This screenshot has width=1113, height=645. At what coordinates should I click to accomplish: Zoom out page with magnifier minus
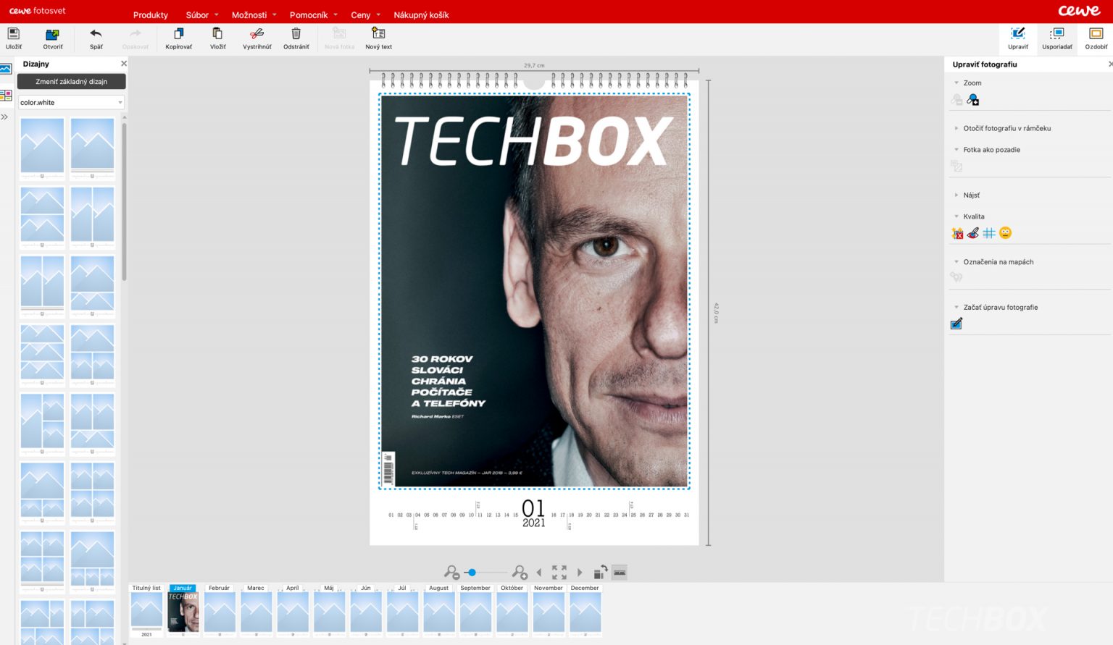[451, 573]
